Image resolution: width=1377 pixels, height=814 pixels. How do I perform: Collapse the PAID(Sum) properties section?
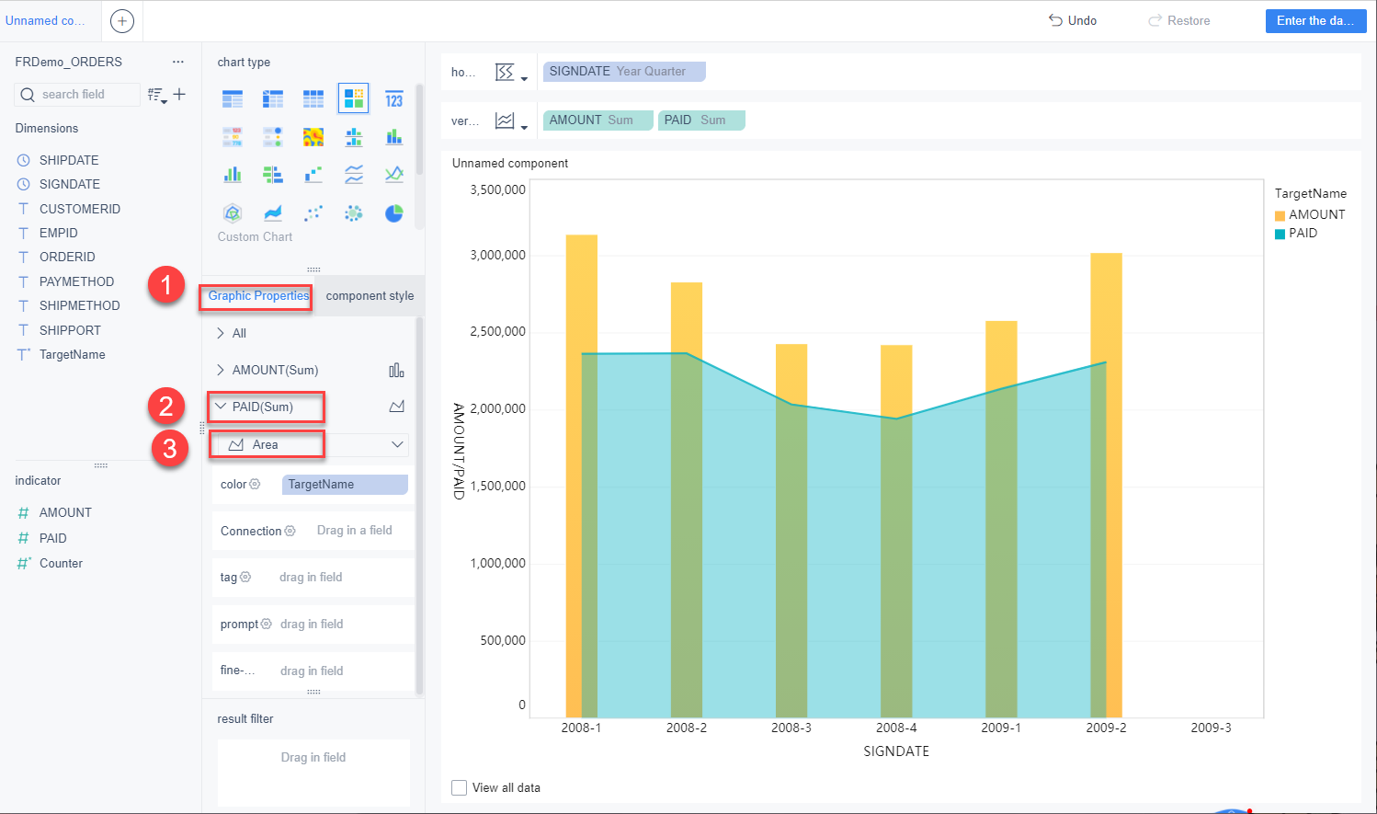221,407
